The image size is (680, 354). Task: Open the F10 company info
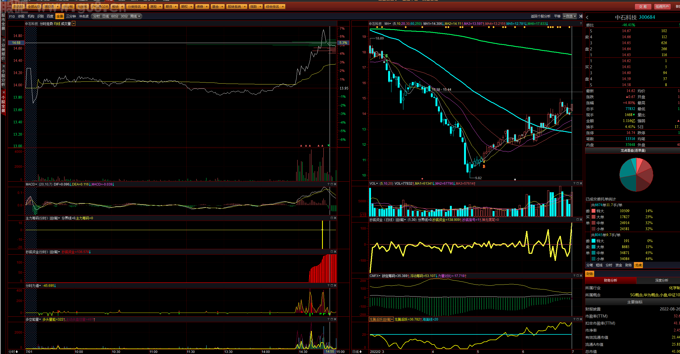(12, 17)
